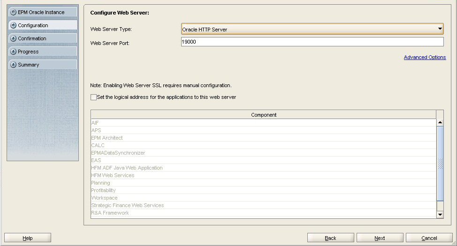Select the EAS component row
Image resolution: width=457 pixels, height=246 pixels.
pyautogui.click(x=264, y=160)
